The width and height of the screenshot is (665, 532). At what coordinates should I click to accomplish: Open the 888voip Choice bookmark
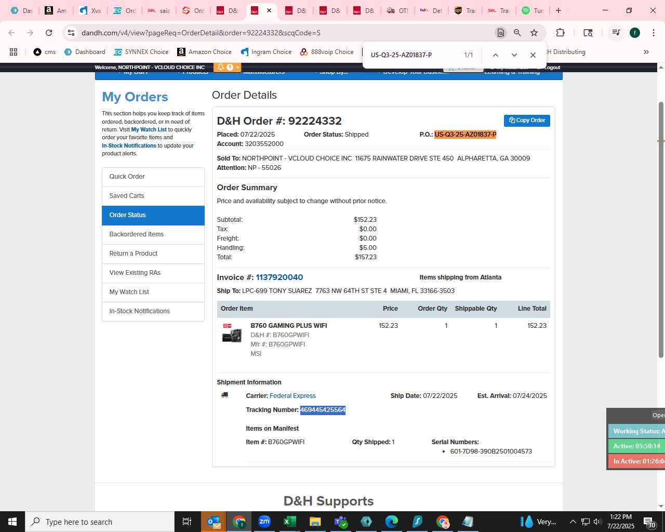point(327,52)
